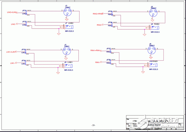Click the J10 RINB1 RCA jack symbol
This screenshot has width=186, height=132.
(153, 65)
